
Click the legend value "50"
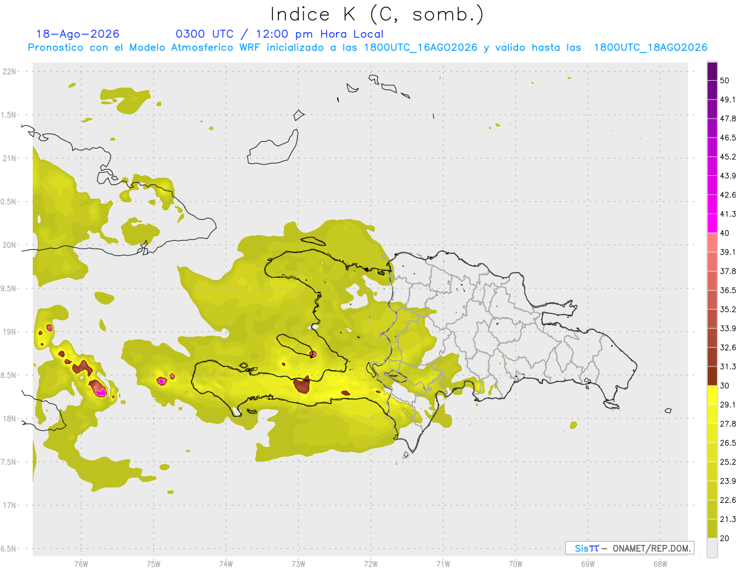tap(724, 80)
